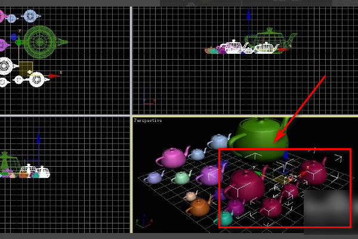The image size is (358, 239).
Task: Select the small beige teapot in Perspective view
Action: tap(191, 196)
